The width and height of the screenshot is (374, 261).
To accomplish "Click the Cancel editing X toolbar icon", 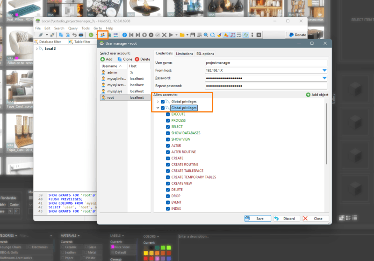I will 164,35.
